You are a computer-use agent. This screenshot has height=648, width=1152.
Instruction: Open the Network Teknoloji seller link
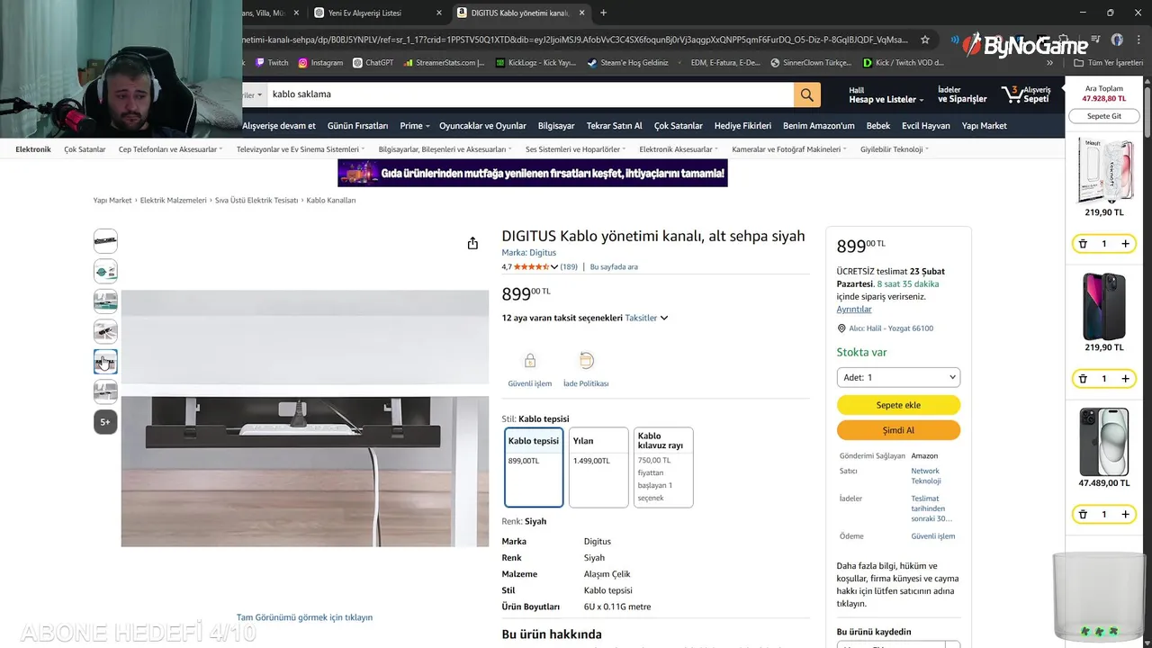tap(926, 476)
